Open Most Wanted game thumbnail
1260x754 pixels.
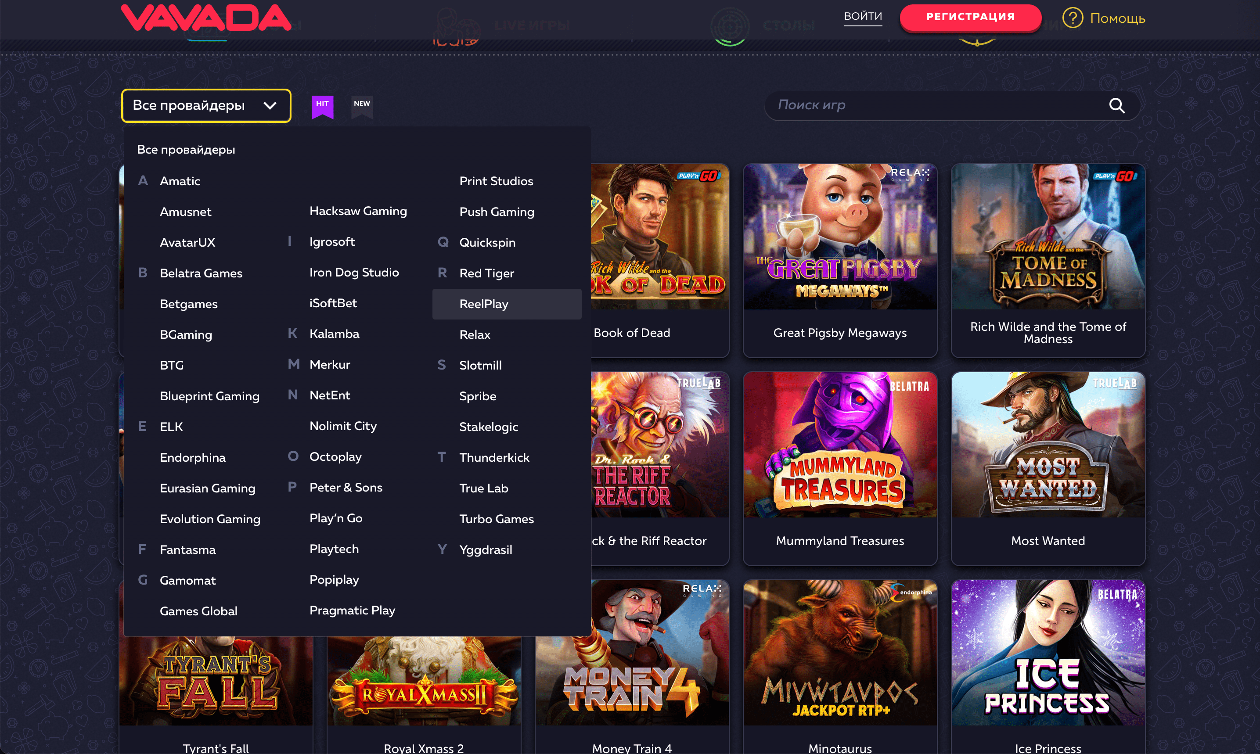1048,445
